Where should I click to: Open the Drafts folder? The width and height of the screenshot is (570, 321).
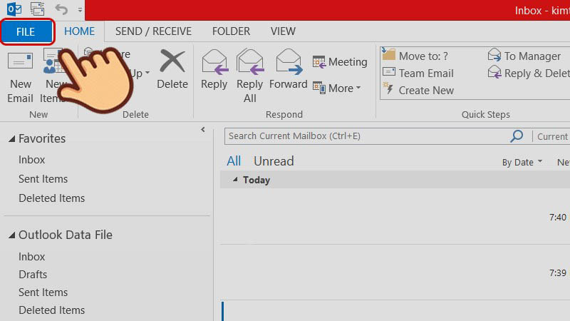click(33, 275)
